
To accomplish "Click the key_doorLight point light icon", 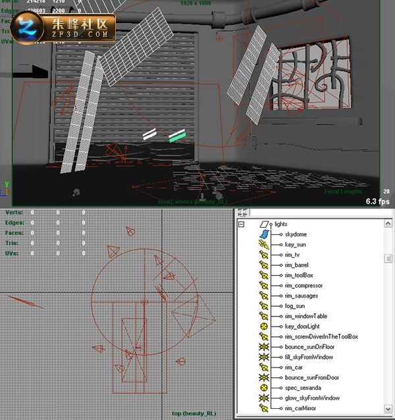I will (264, 327).
